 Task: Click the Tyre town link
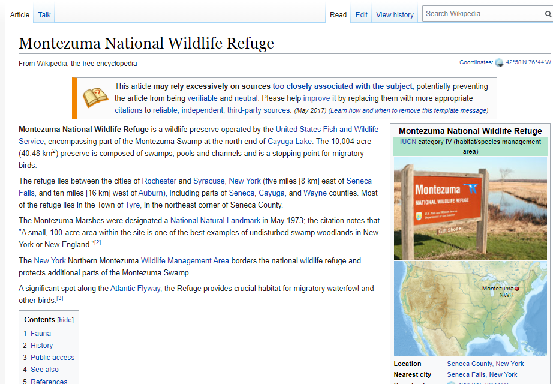(133, 205)
